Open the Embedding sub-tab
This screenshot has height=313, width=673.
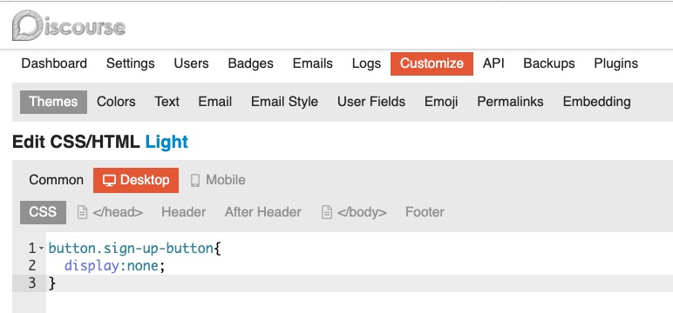pos(596,102)
